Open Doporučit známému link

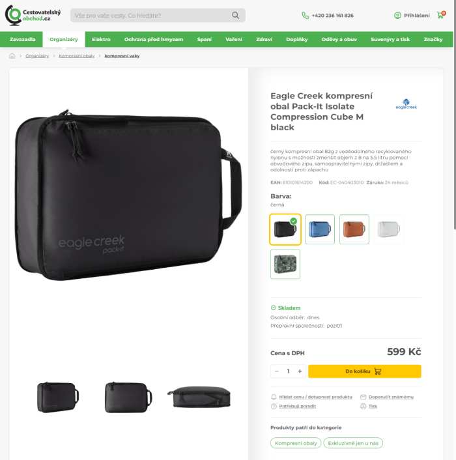click(391, 397)
